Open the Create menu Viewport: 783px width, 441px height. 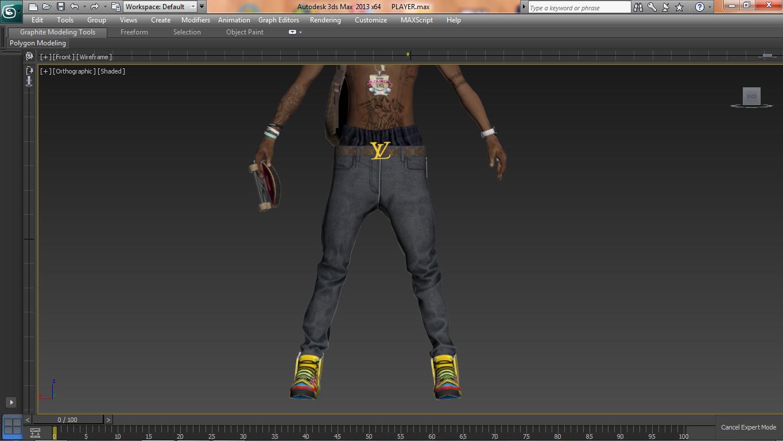[x=161, y=20]
